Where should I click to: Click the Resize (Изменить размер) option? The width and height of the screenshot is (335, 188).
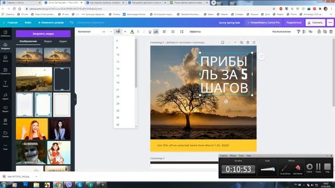pos(51,22)
